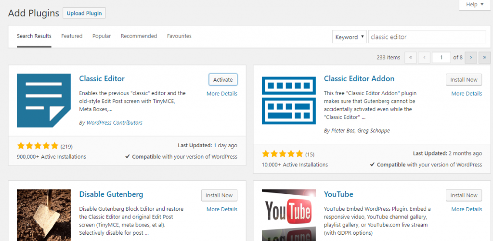This screenshot has height=241, width=493.
Task: Go to first page of results
Action: tap(411, 58)
